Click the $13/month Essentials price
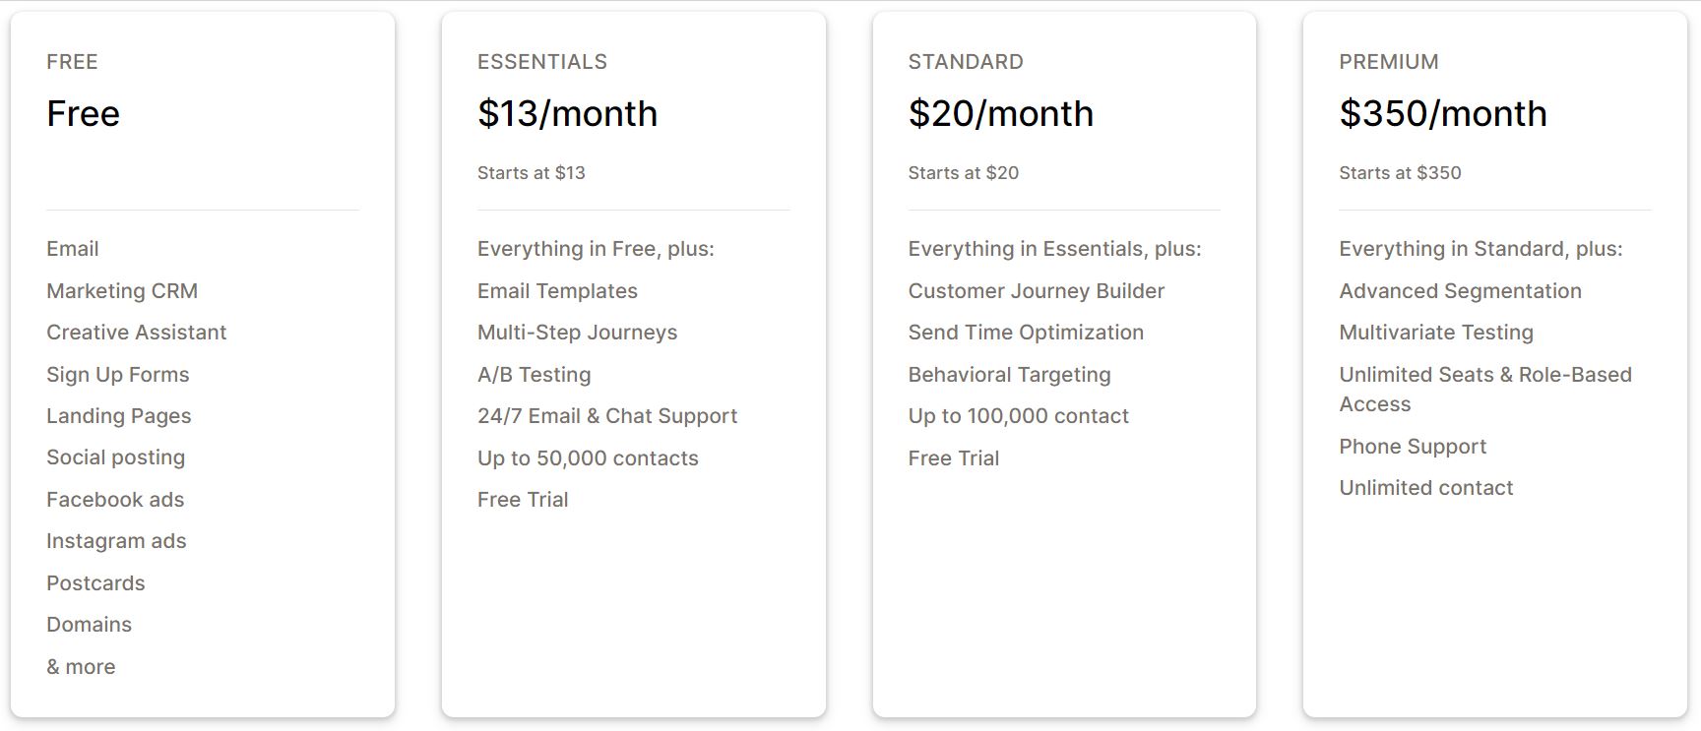The width and height of the screenshot is (1701, 731). pos(567,114)
